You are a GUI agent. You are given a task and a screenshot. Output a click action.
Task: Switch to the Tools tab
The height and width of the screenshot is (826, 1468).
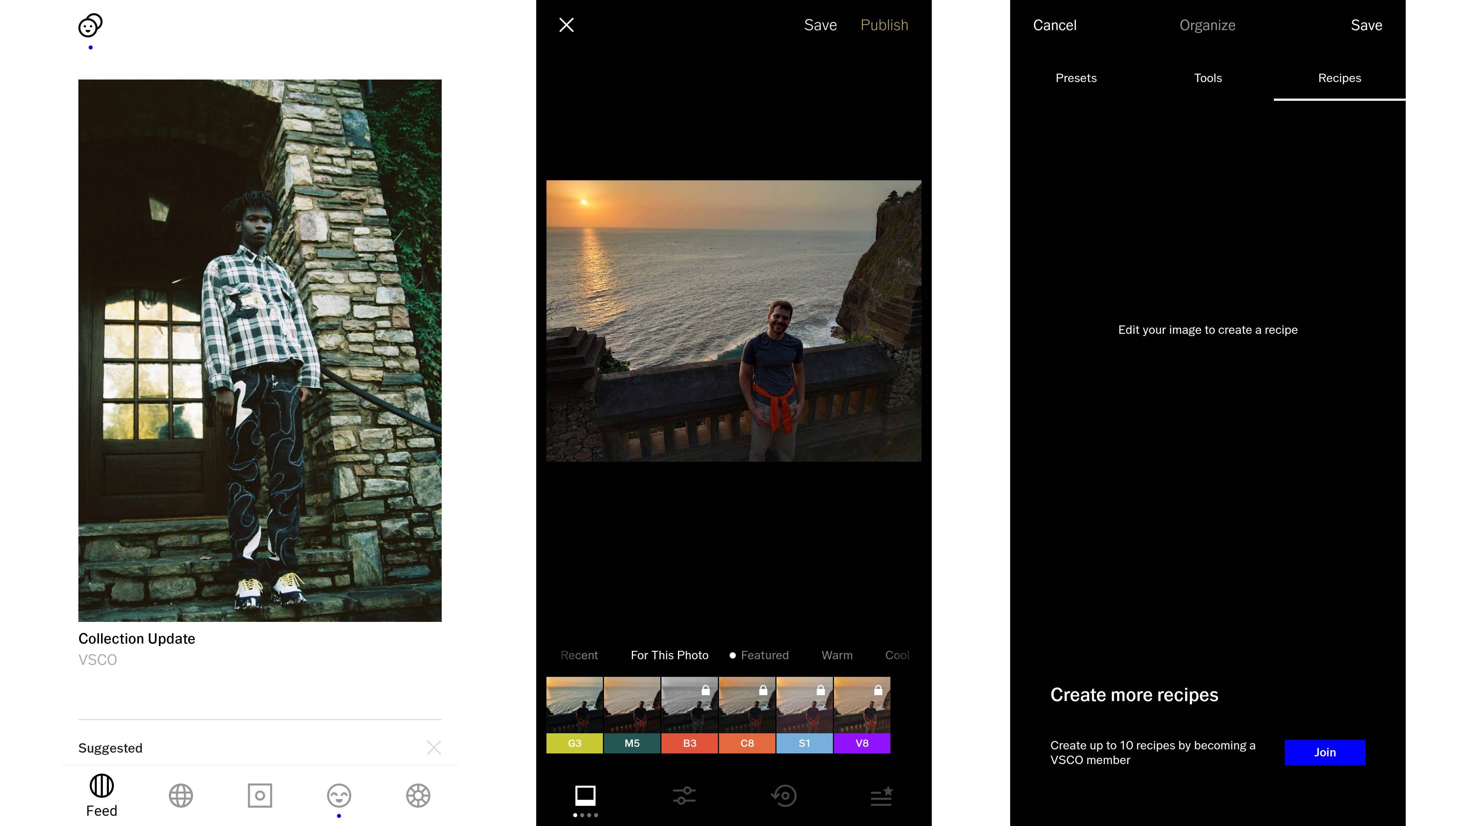coord(1208,78)
